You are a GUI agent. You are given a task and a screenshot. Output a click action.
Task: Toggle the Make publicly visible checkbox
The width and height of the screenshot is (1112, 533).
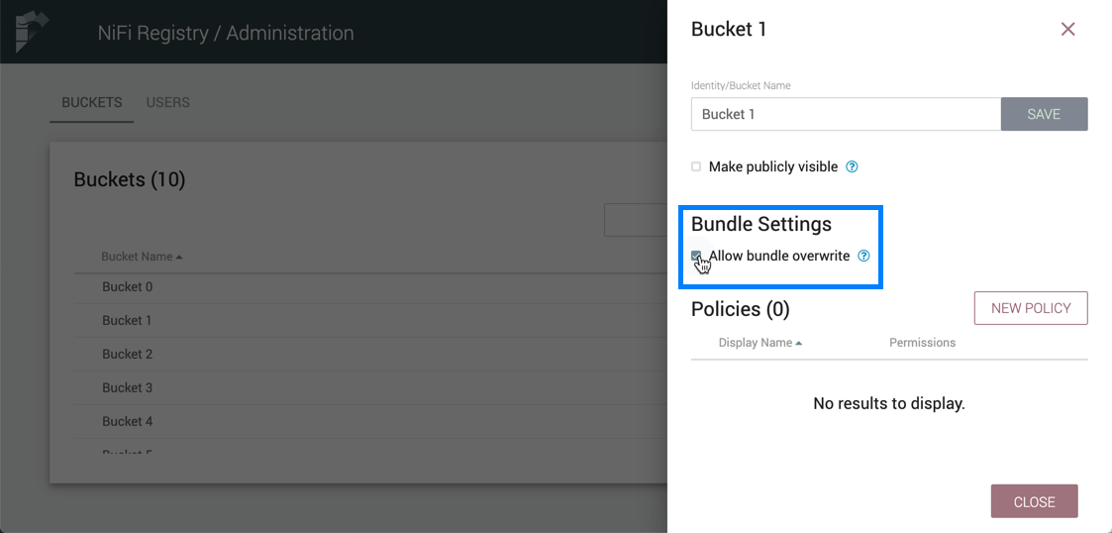coord(696,166)
